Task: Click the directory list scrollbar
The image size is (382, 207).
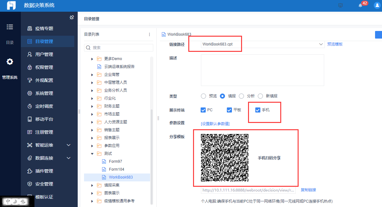Action: (151, 156)
